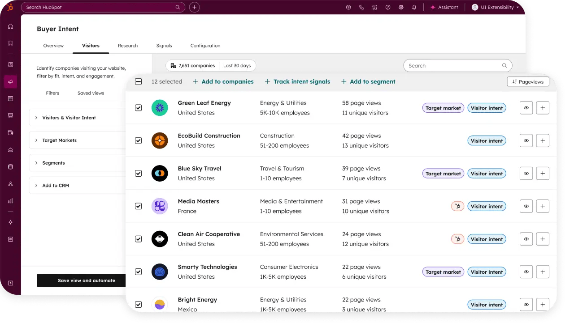Switch to the Configuration tab

205,46
